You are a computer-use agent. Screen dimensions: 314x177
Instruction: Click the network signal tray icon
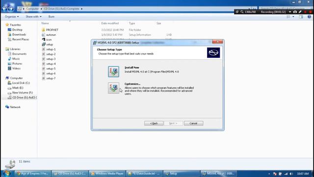pos(286,174)
